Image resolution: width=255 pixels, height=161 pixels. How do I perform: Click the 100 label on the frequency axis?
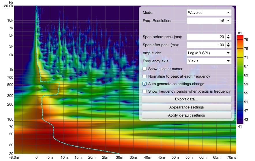(10, 119)
